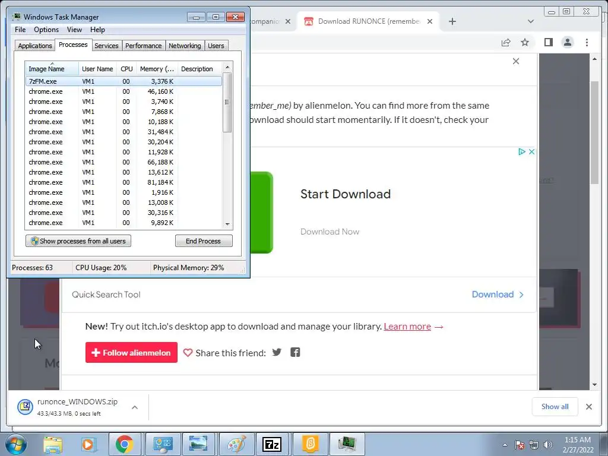This screenshot has width=608, height=456.
Task: Open runonce_WINDOWS.zip download file icon
Action: (x=25, y=406)
